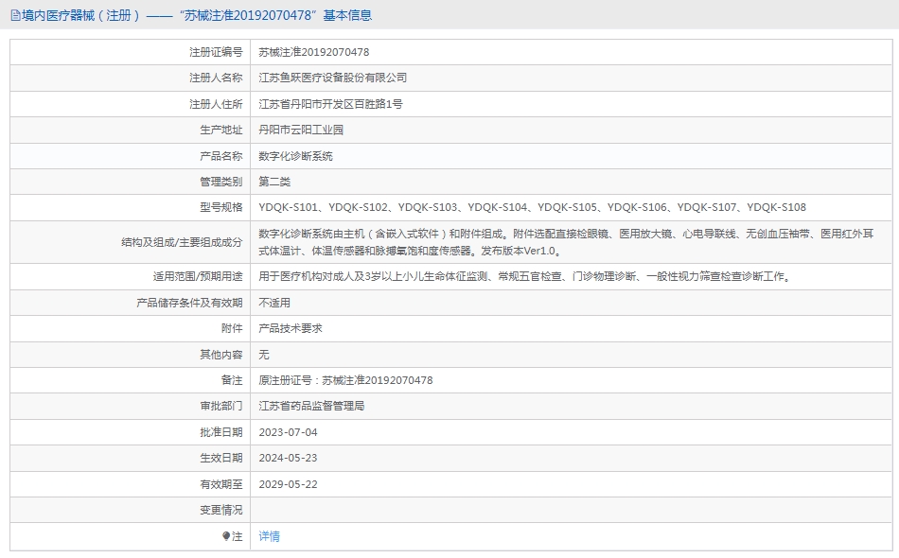
Task: Click the 批准日期 label
Action: [x=221, y=432]
